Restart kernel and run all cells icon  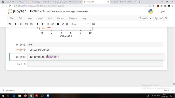point(68,24)
